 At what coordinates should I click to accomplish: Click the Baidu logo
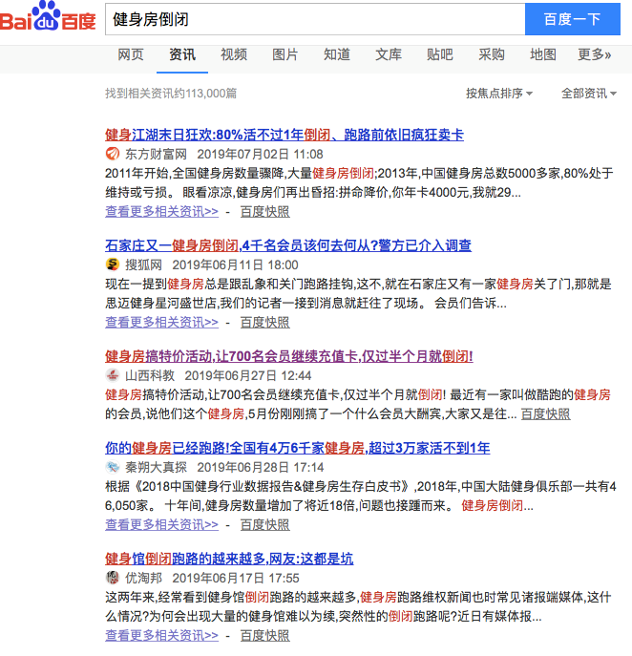(x=48, y=17)
